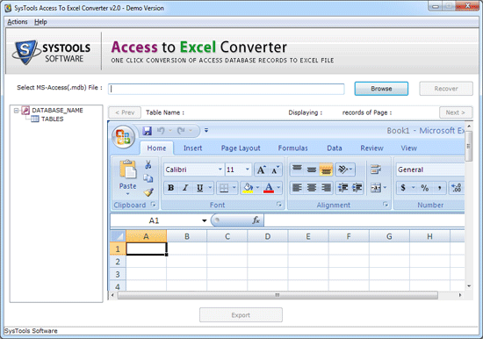Click the Fill Color paint bucket
Image resolution: width=483 pixels, height=339 pixels.
pos(248,188)
